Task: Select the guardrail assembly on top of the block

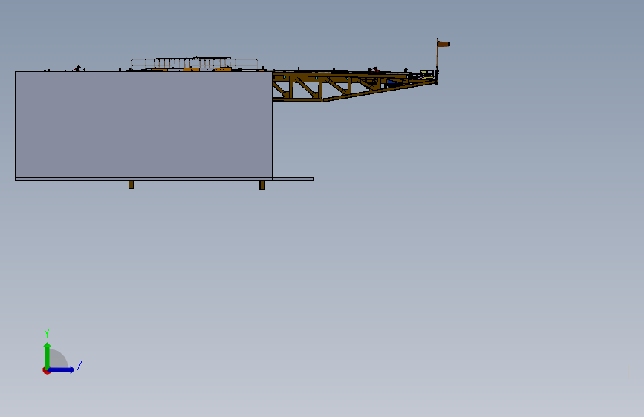Action: (195, 64)
